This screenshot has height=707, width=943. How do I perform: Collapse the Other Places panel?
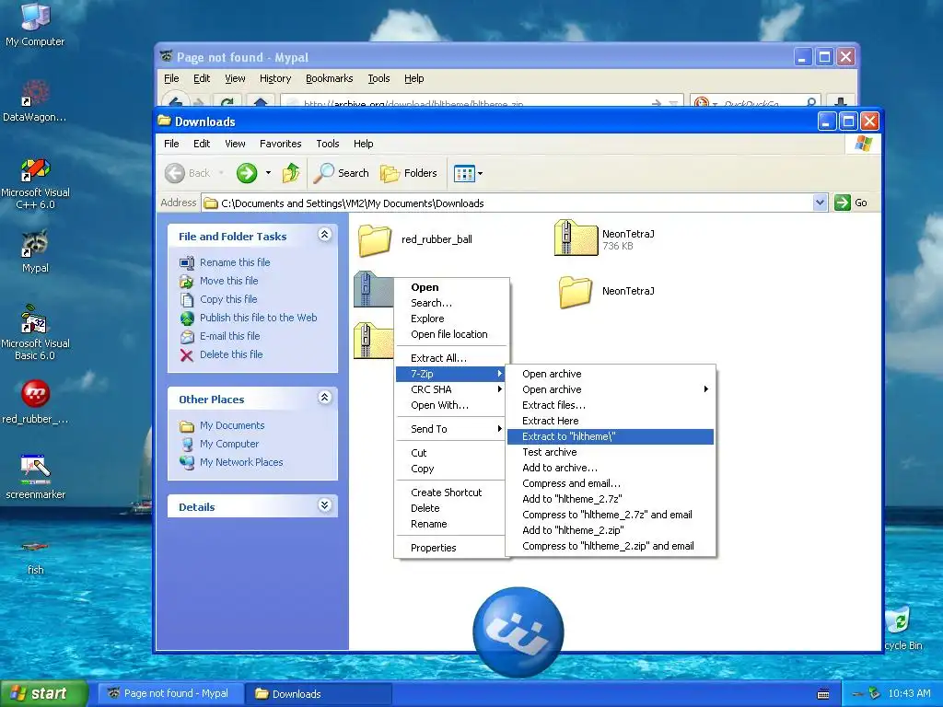point(325,398)
